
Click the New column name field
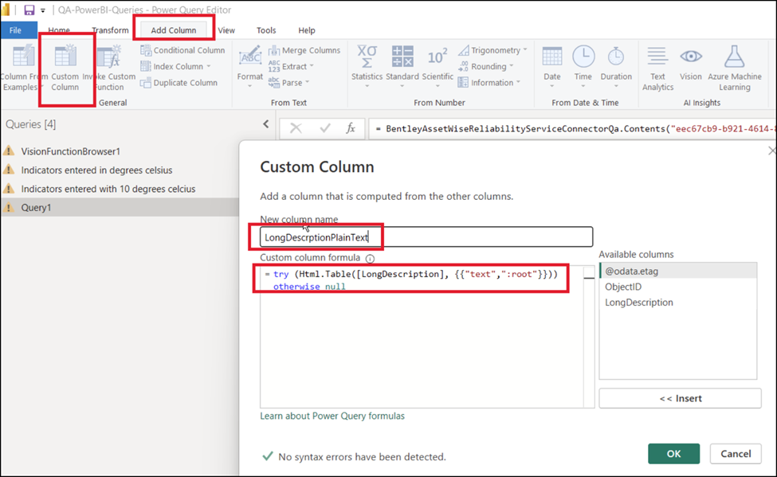pos(426,237)
